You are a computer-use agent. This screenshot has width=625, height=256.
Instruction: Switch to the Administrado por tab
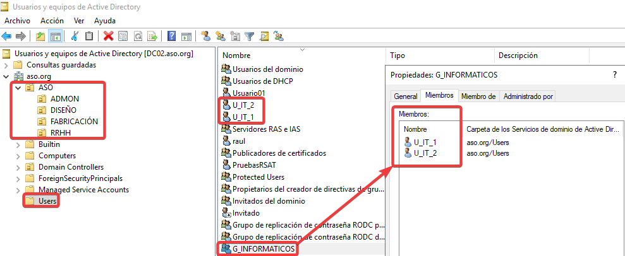pyautogui.click(x=528, y=96)
